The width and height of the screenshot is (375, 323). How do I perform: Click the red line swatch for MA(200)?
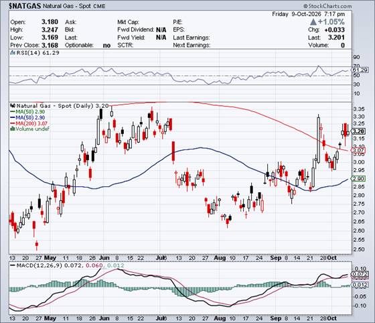13,123
